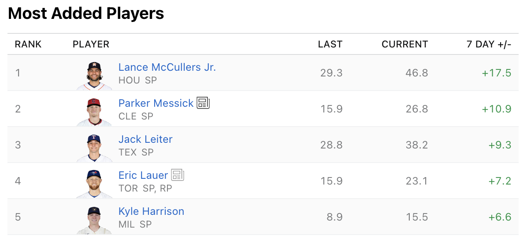
Task: Click Parker Messick headshot photo
Action: 94,111
